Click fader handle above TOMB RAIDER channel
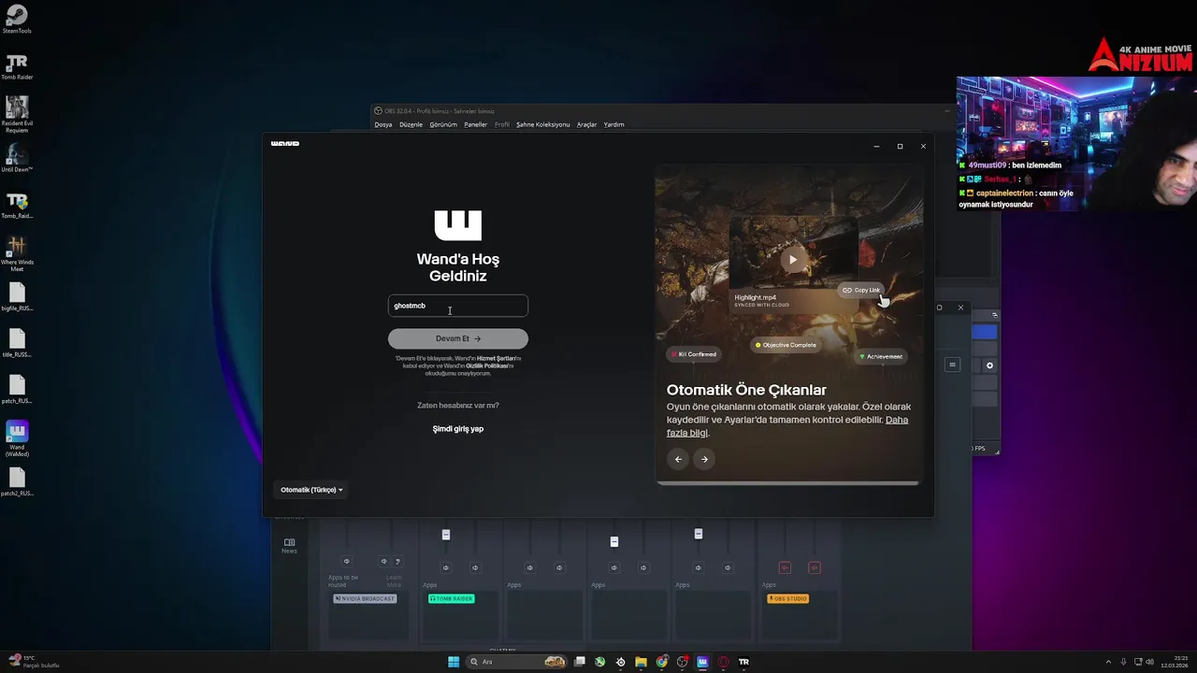Screen dimensions: 1197x673 click(x=446, y=535)
